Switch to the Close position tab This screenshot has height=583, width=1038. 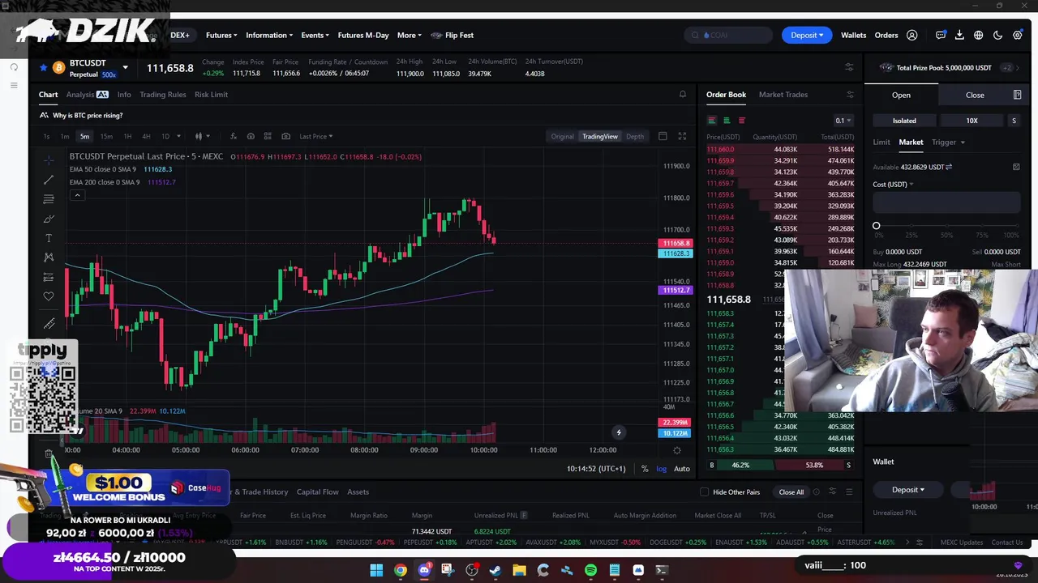(x=975, y=96)
